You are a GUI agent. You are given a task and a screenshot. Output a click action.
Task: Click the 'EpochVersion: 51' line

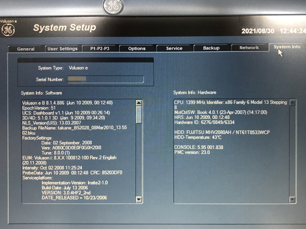(x=39, y=108)
